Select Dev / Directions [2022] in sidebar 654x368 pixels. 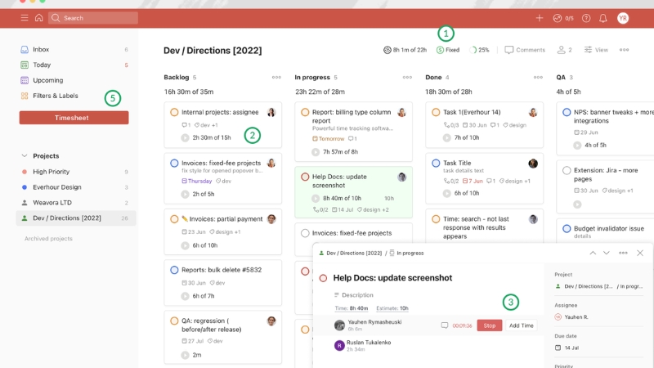pyautogui.click(x=76, y=218)
